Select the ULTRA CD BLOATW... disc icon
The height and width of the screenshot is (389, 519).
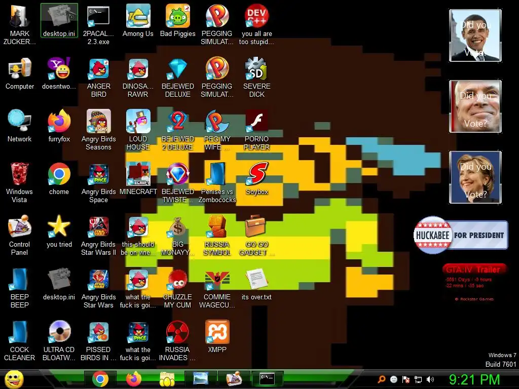coord(59,341)
